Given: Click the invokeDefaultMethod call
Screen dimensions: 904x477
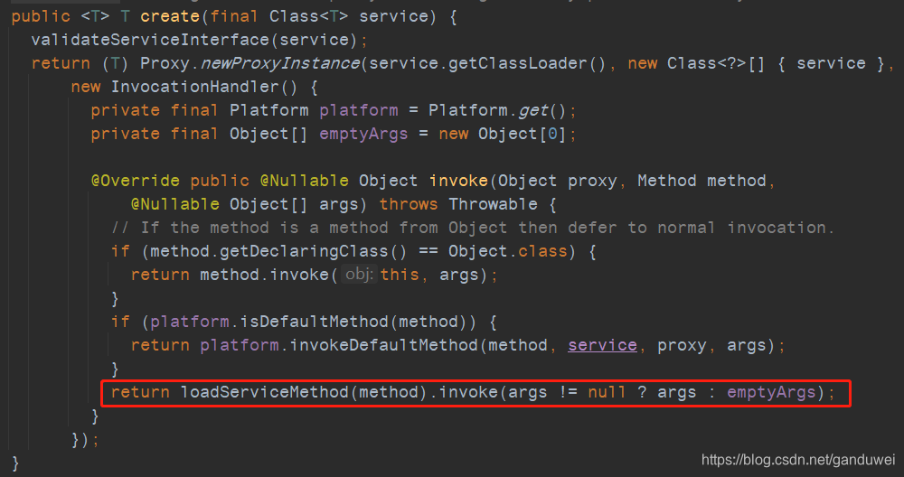Looking at the screenshot, I should pyautogui.click(x=384, y=345).
